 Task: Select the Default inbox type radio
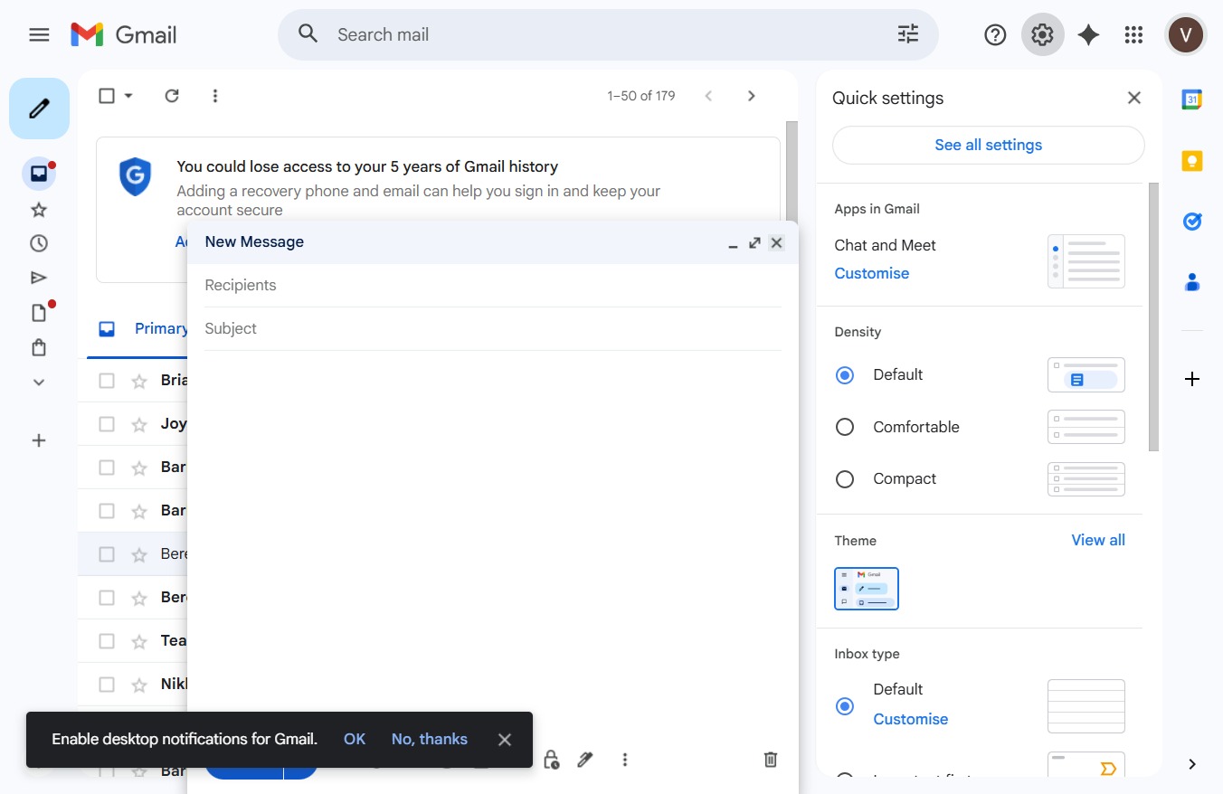[x=845, y=706]
